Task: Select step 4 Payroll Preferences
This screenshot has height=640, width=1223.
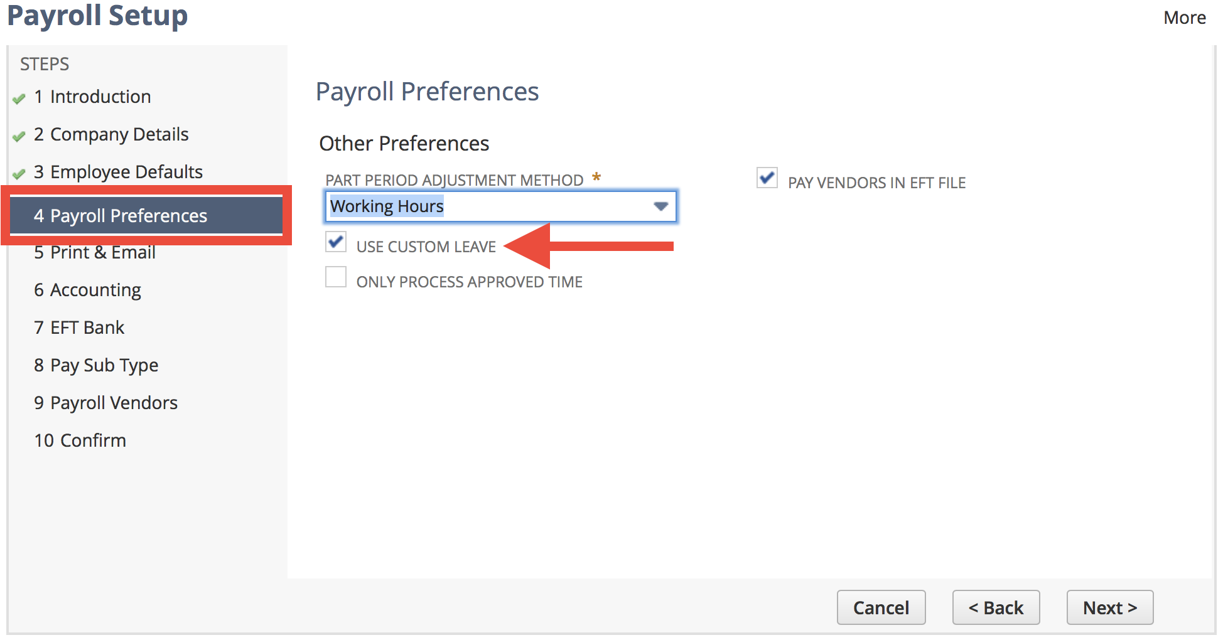Action: (129, 215)
